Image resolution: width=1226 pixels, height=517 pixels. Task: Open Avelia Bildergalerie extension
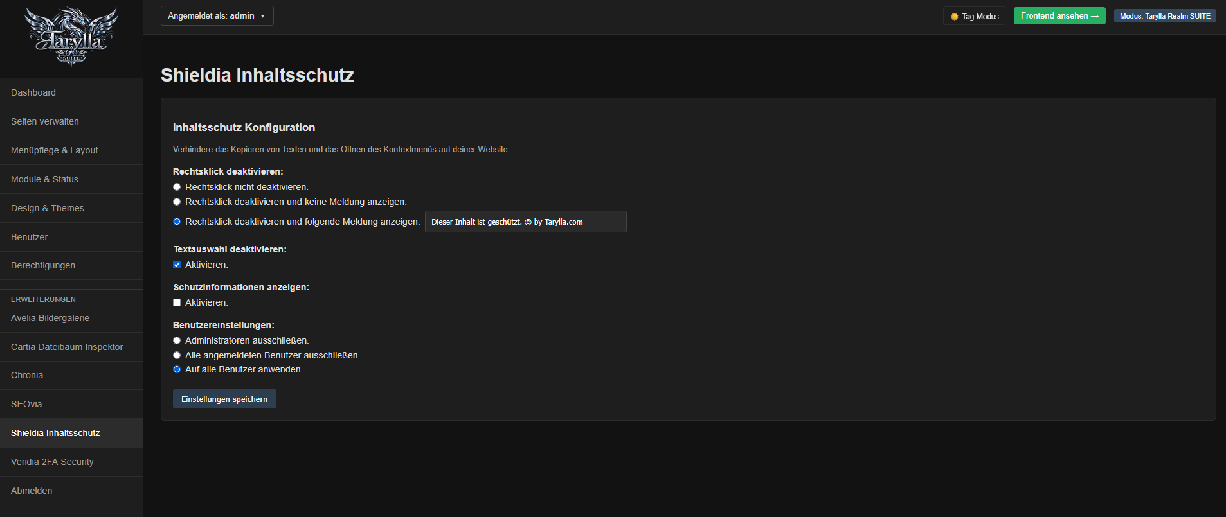click(x=71, y=318)
